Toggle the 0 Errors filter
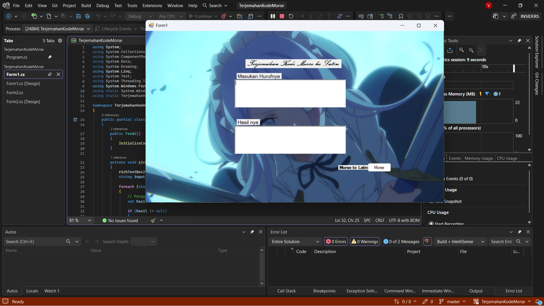Viewport: 544px width, 306px height. pyautogui.click(x=336, y=241)
